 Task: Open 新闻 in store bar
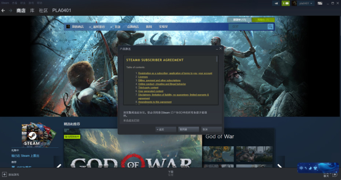click(149, 26)
